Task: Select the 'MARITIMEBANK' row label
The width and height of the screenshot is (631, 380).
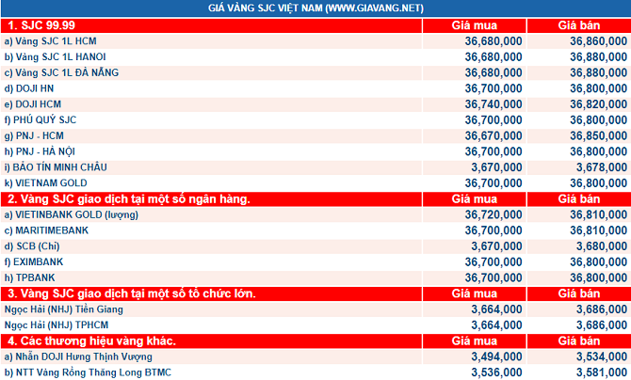Action: coord(46,230)
